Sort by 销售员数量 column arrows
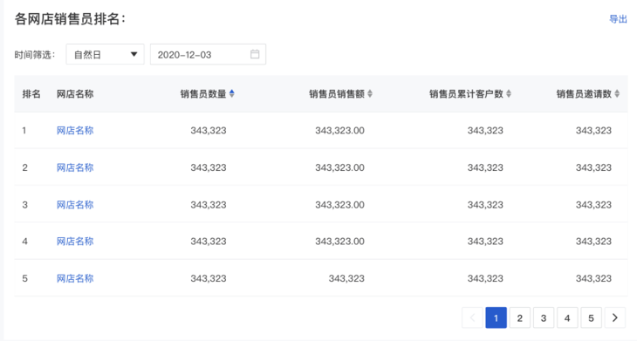Image resolution: width=637 pixels, height=341 pixels. pyautogui.click(x=232, y=94)
